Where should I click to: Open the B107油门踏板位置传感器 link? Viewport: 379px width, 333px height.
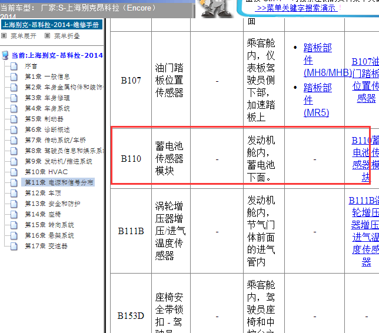365,80
